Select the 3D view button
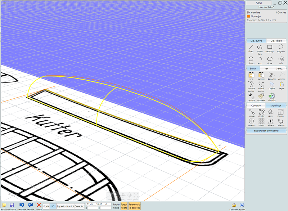This screenshot has height=211, width=288. [53, 206]
